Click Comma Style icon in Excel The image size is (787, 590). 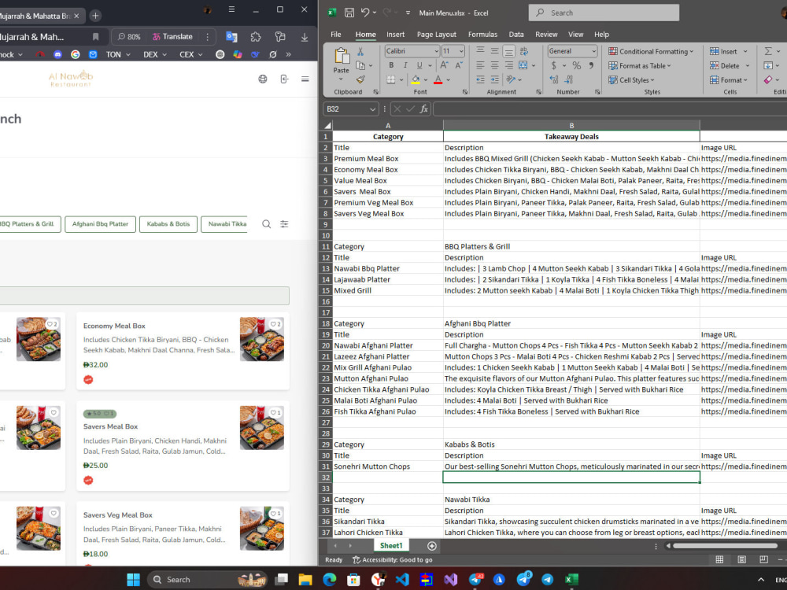(x=591, y=66)
